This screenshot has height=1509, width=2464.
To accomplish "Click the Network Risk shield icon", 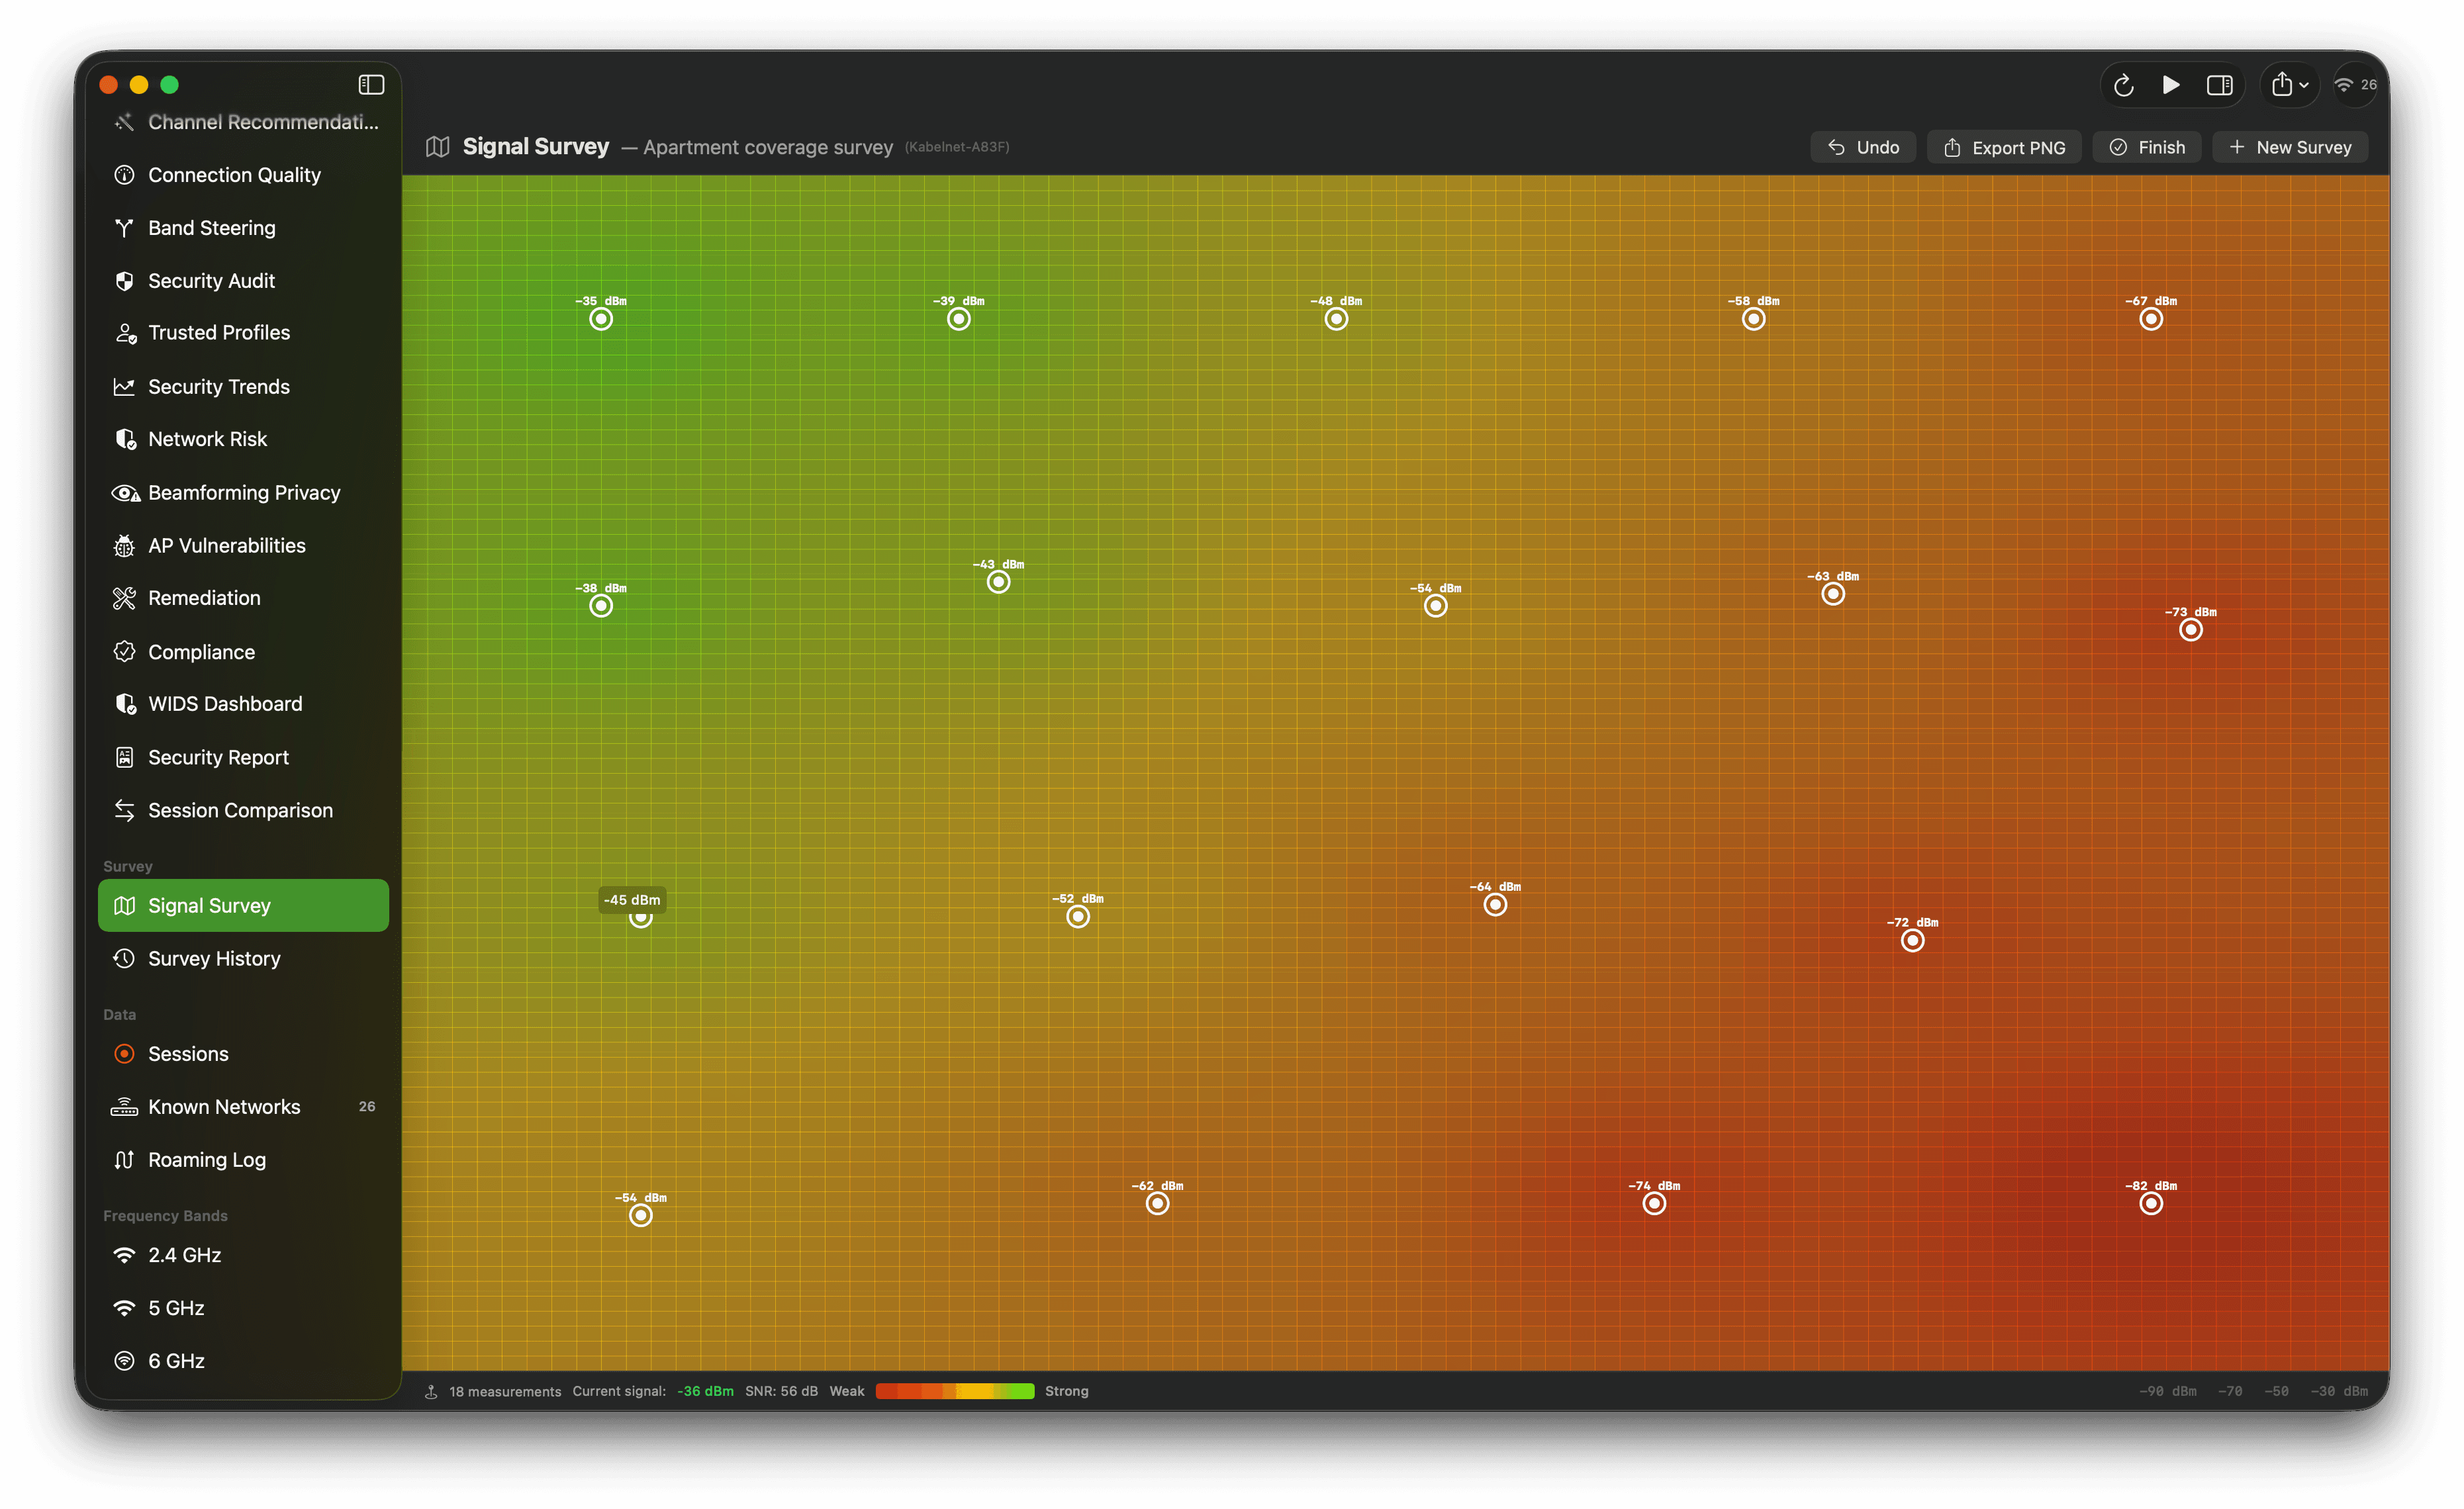I will [x=125, y=440].
